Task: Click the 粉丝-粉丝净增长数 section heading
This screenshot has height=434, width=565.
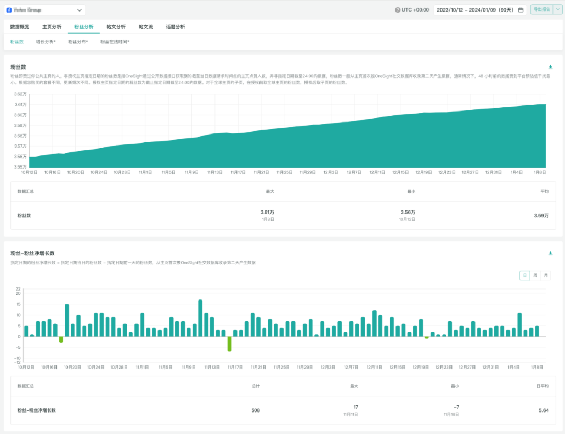Action: [x=32, y=253]
